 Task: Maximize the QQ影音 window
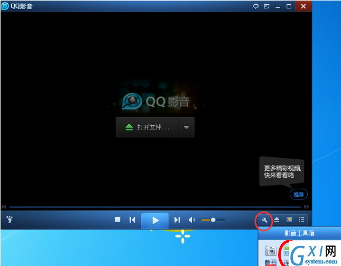(x=289, y=6)
